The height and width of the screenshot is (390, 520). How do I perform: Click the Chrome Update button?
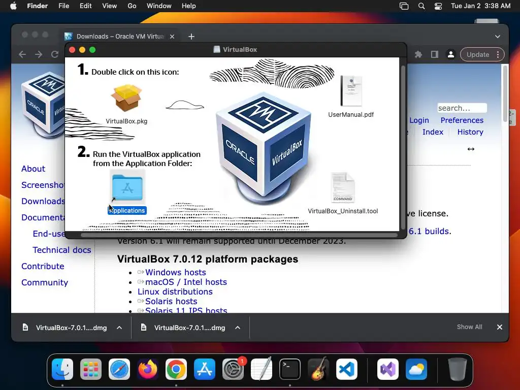tap(478, 54)
